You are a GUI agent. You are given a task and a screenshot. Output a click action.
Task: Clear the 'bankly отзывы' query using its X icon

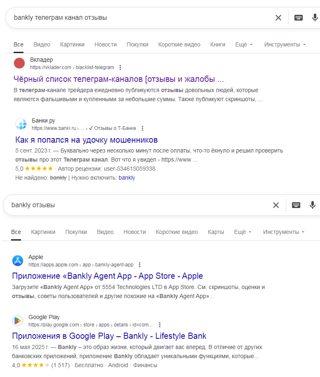276,204
